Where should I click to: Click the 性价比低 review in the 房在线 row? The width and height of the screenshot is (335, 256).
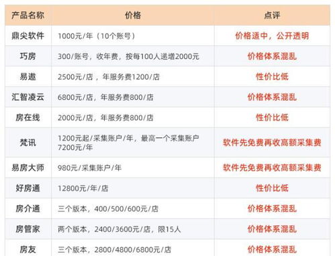[x=272, y=117]
